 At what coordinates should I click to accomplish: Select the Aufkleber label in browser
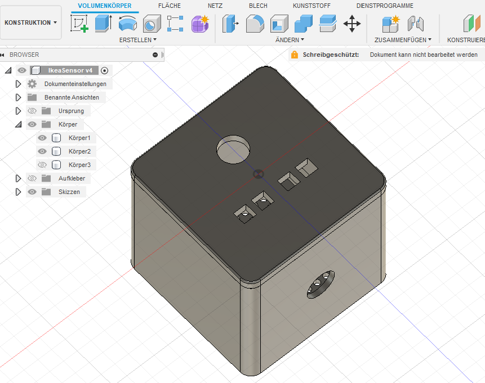coord(72,178)
